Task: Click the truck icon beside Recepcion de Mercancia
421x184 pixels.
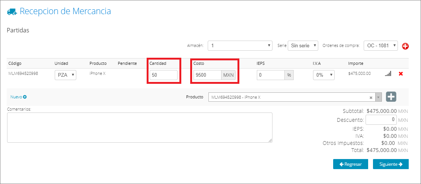Action: click(x=12, y=12)
